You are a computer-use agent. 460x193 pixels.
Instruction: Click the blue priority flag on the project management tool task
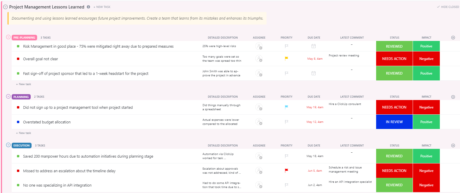coord(286,107)
